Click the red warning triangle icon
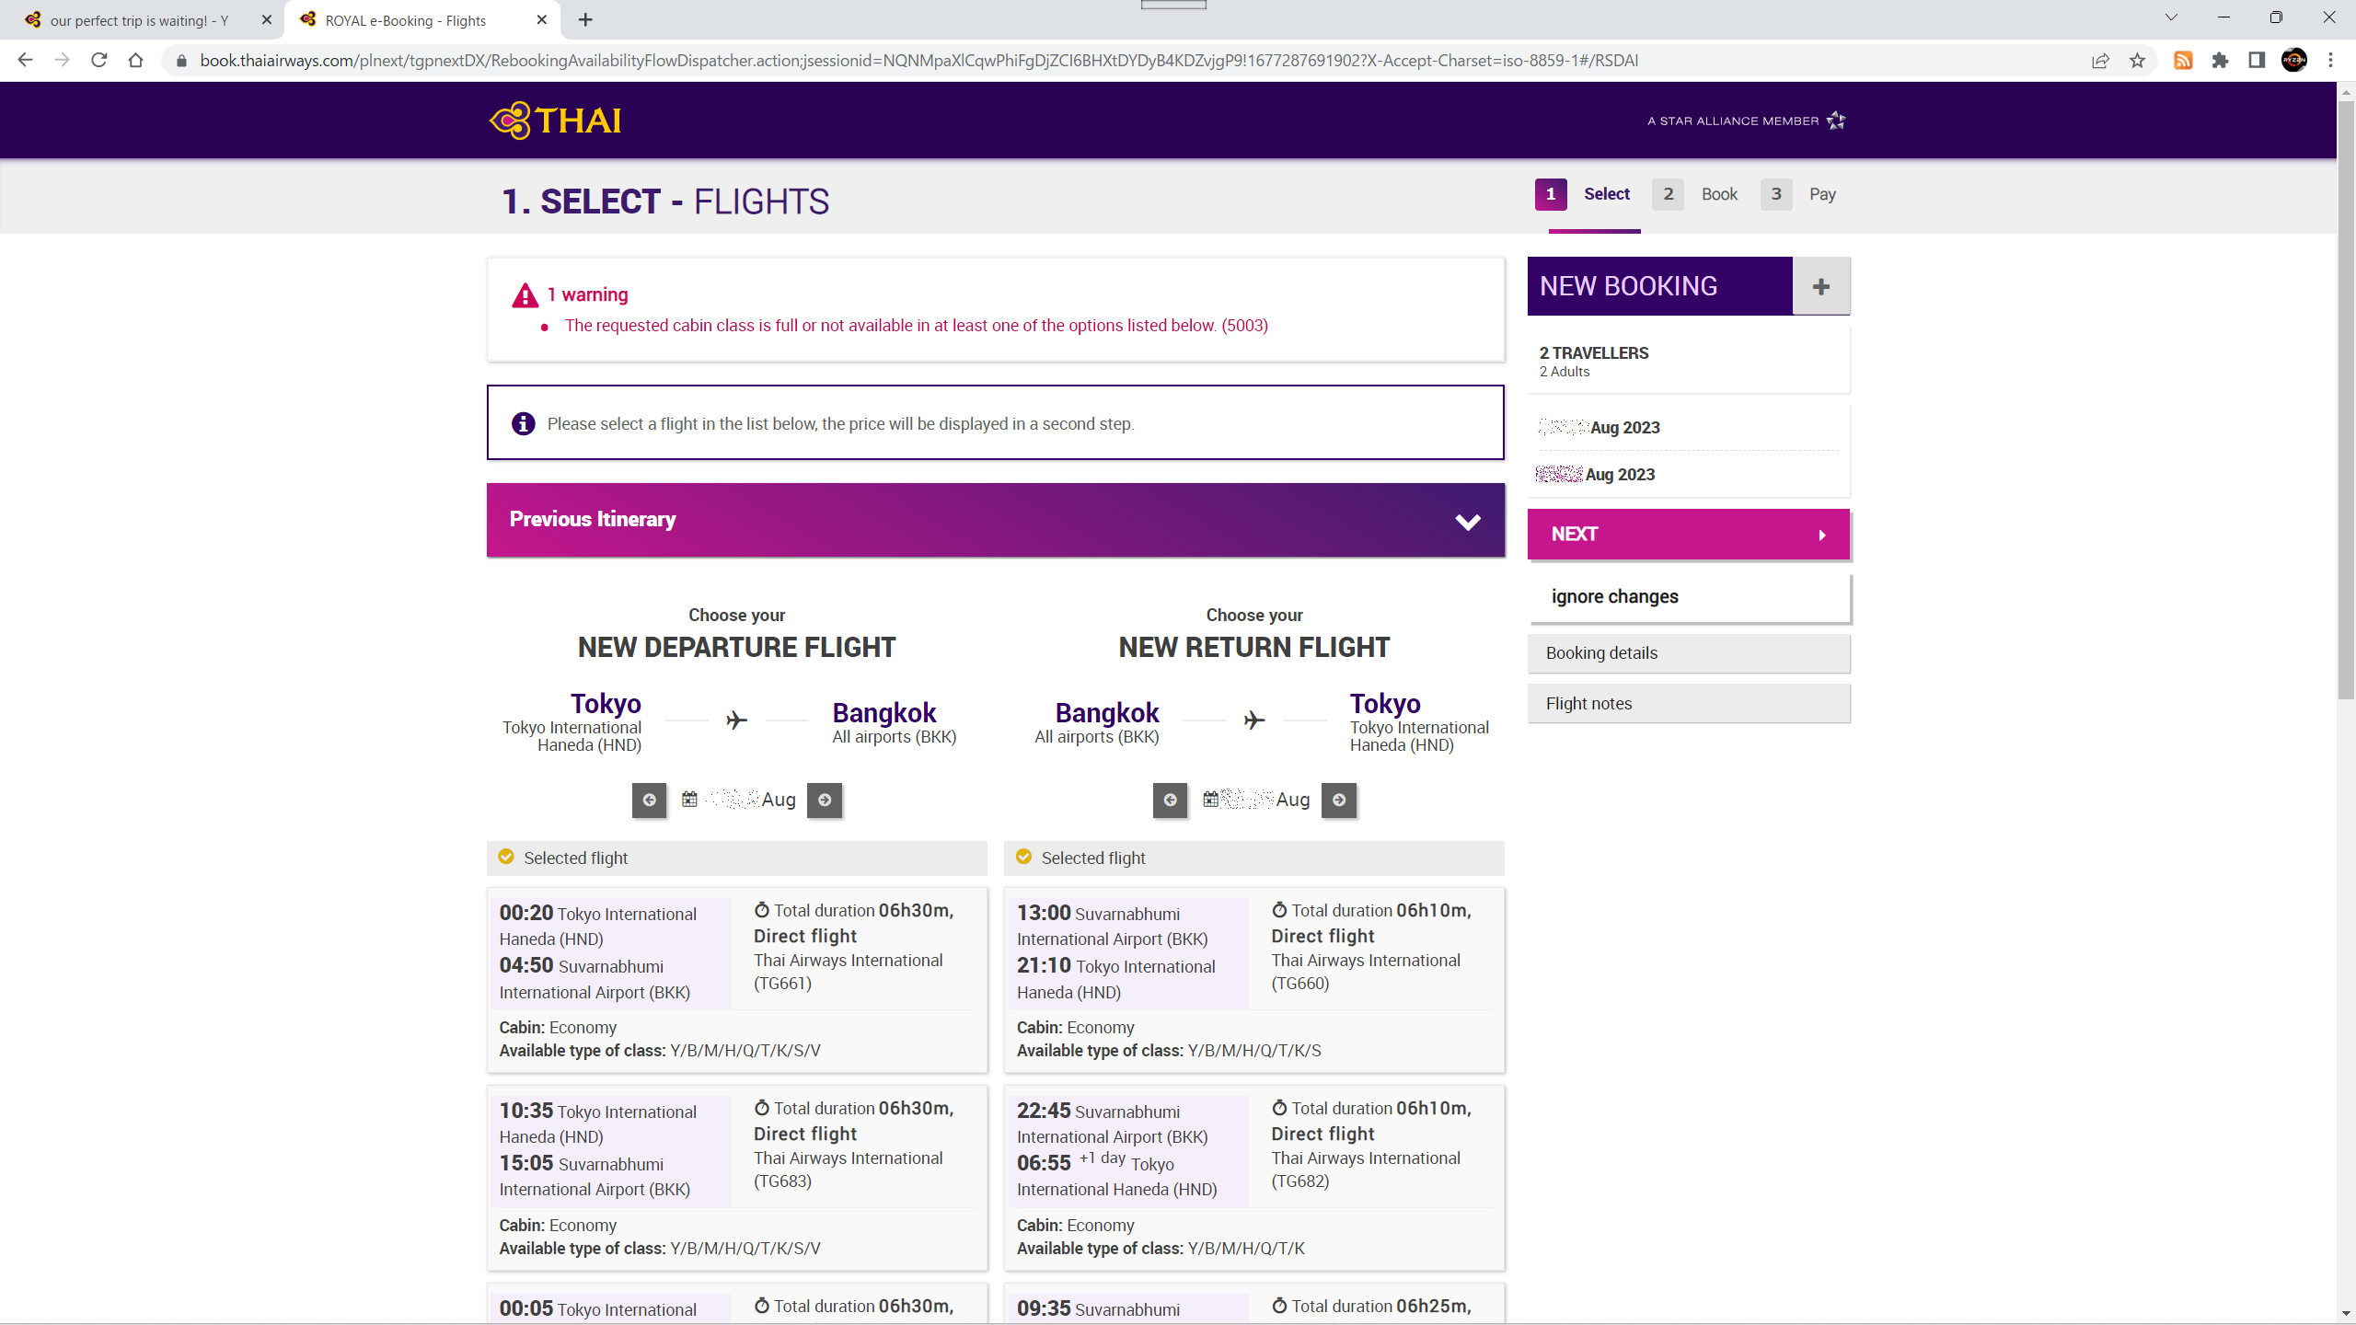This screenshot has height=1325, width=2356. click(x=525, y=295)
